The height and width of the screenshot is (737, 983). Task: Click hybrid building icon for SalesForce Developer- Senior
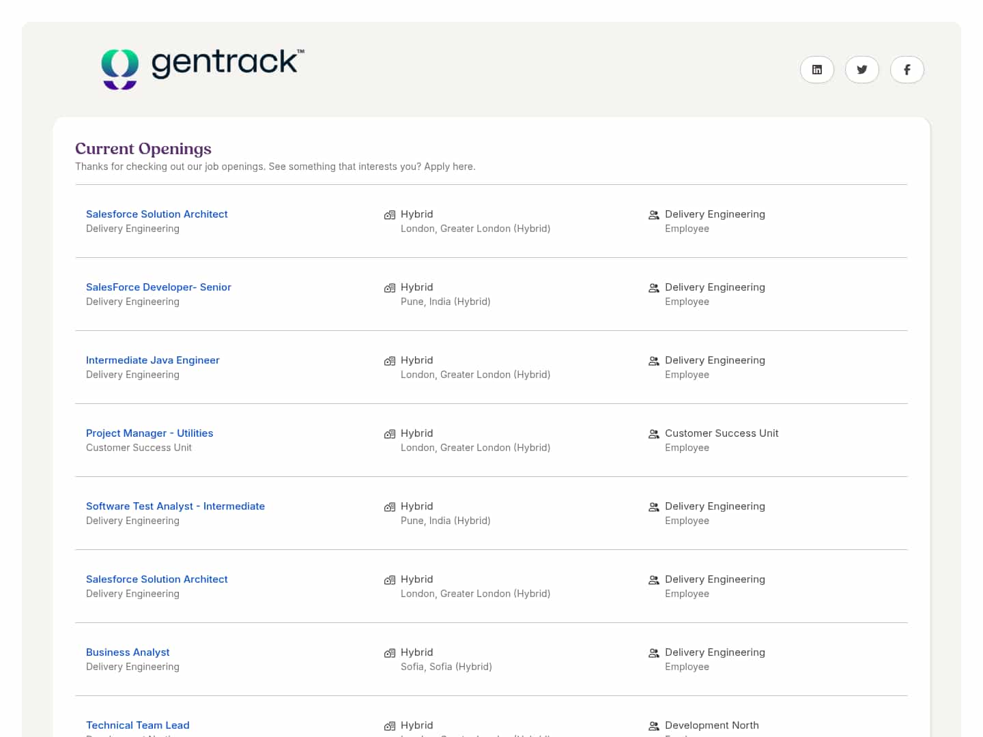click(390, 288)
